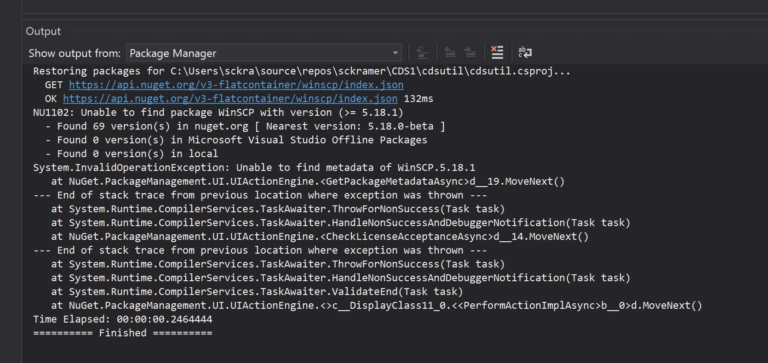
Task: Click the 'Restoring packages for' line
Action: (301, 71)
